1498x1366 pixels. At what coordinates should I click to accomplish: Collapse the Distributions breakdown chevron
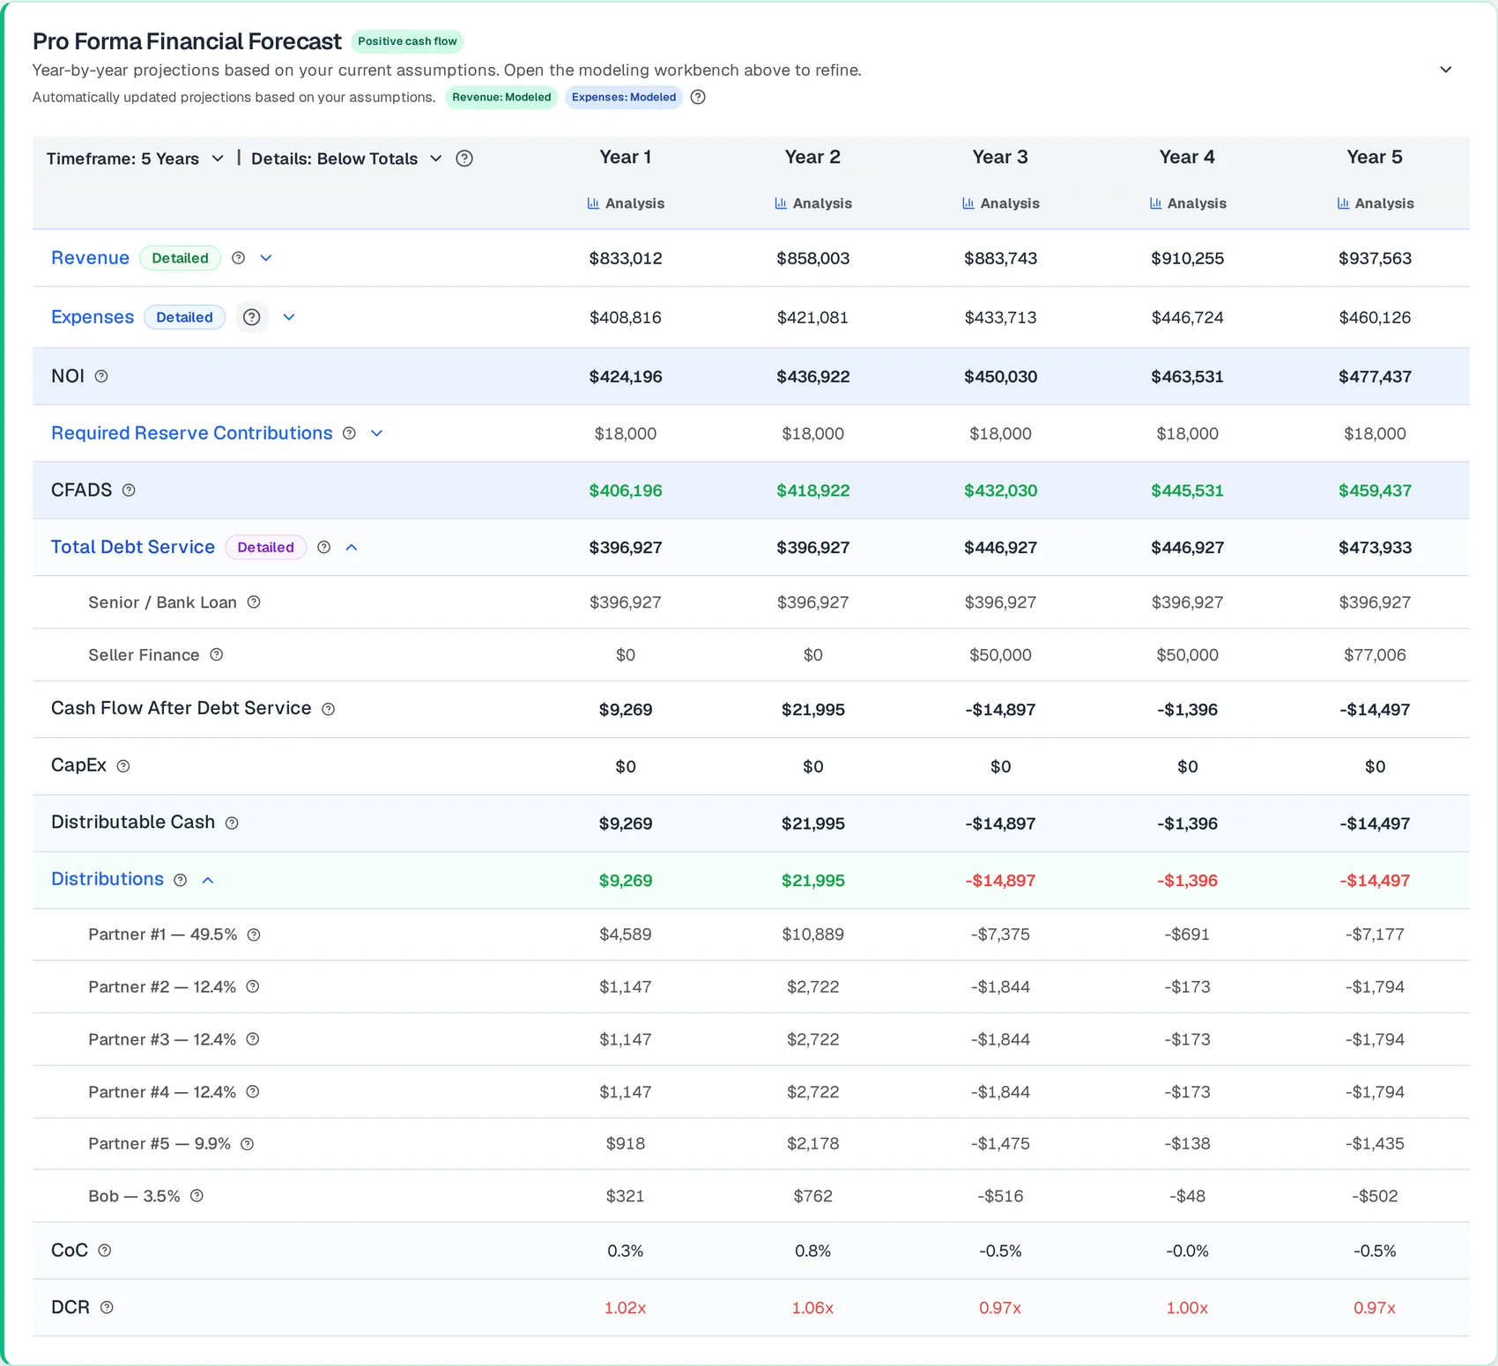coord(208,880)
